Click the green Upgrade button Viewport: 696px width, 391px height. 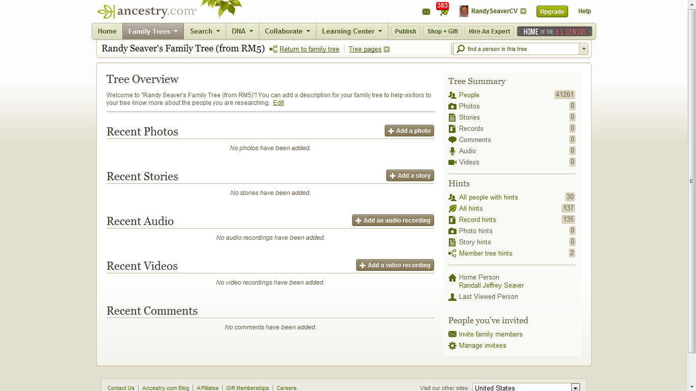(552, 11)
